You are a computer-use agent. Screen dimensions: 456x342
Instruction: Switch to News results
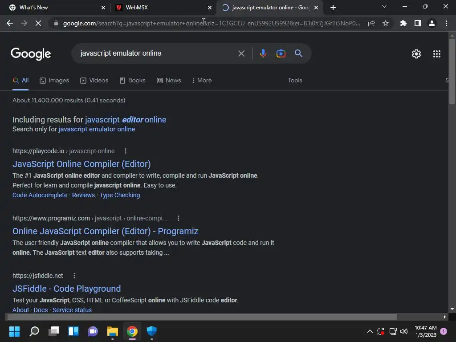(169, 81)
